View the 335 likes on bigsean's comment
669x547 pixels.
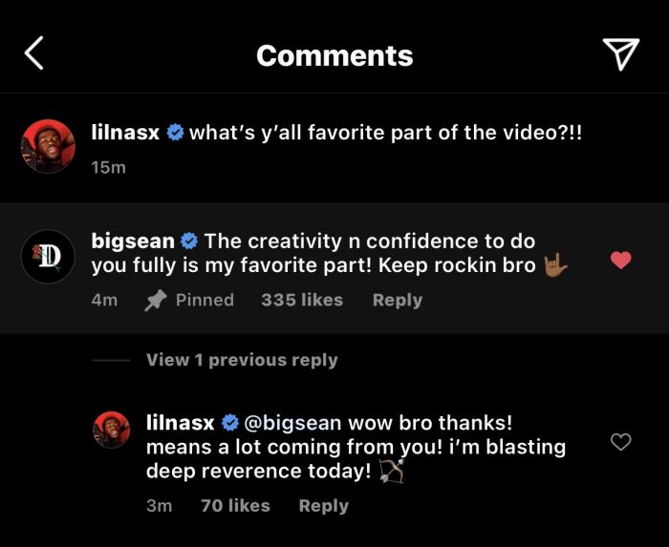click(302, 300)
